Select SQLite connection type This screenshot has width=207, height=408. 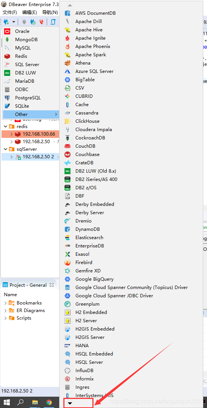coord(31,106)
